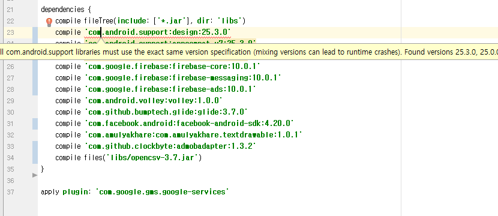Click the blue change marker beside line 33
Screen dimensions: 498x216
pyautogui.click(x=35, y=152)
